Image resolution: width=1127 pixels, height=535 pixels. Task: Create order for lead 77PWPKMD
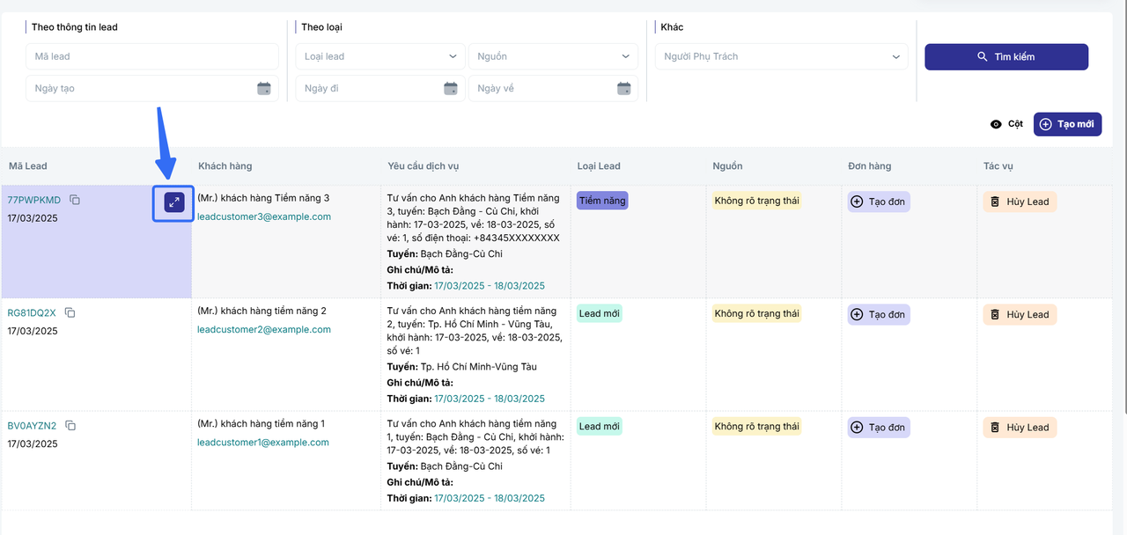(x=879, y=202)
